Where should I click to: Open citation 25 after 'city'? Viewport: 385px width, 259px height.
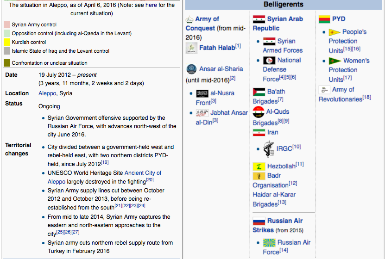[60, 232]
